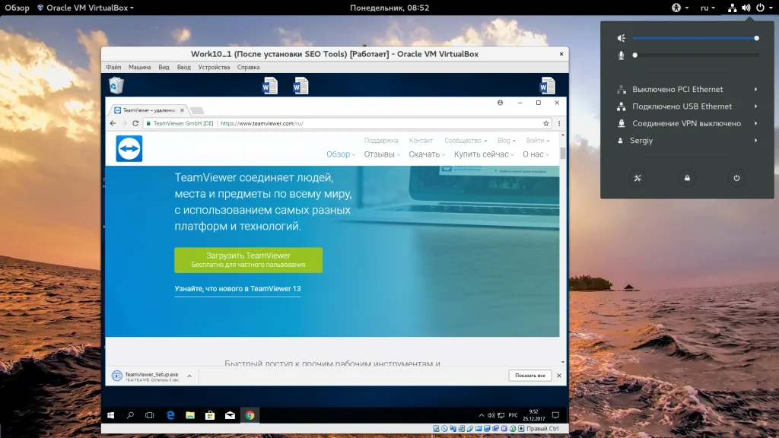This screenshot has width=779, height=438.
Task: Click the Recycle Bin desktop icon
Action: (x=116, y=84)
